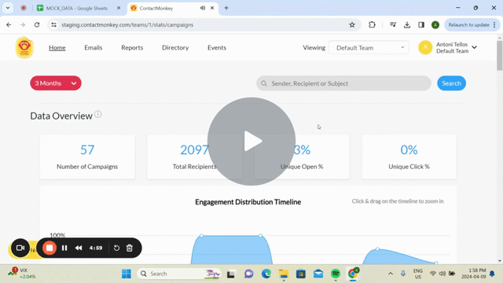
Task: Open the browser extensions puzzle icon
Action: coord(372,24)
